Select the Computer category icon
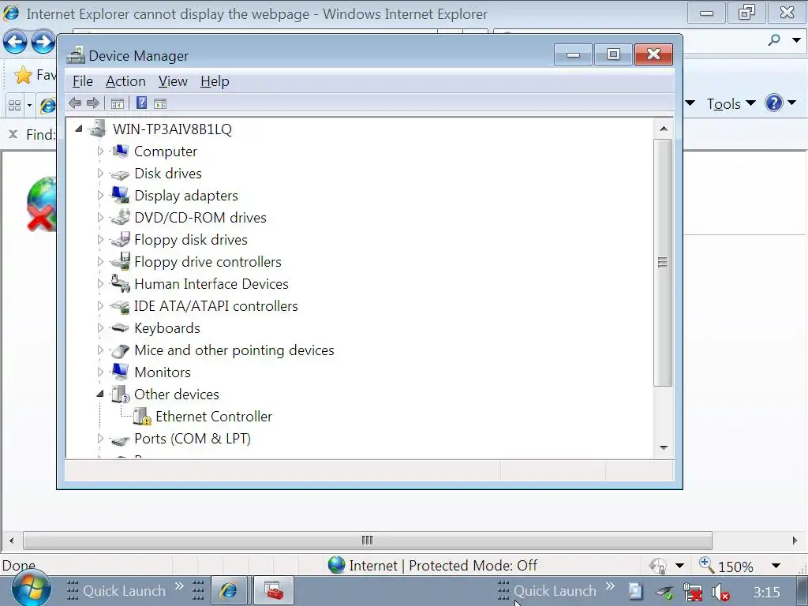The width and height of the screenshot is (808, 606). [x=120, y=151]
